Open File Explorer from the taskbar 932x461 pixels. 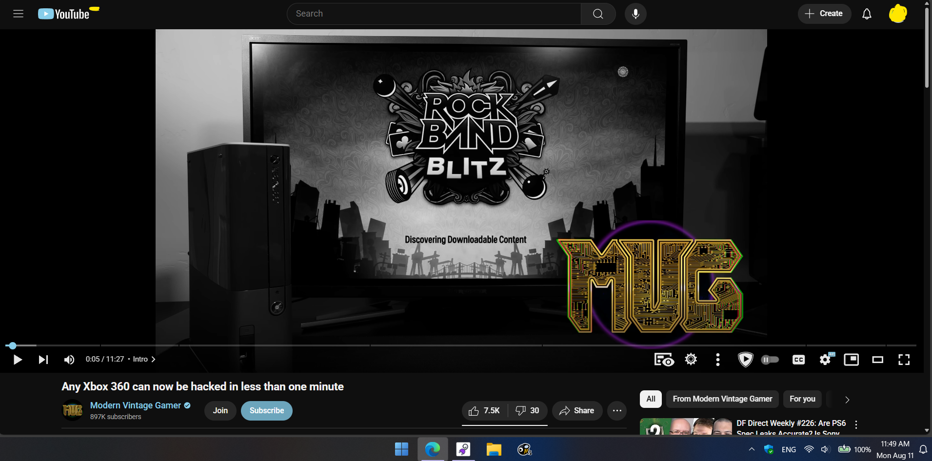click(x=494, y=449)
